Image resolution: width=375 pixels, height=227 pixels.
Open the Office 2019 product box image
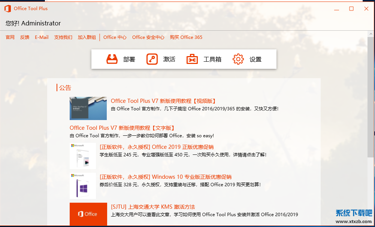click(83, 156)
